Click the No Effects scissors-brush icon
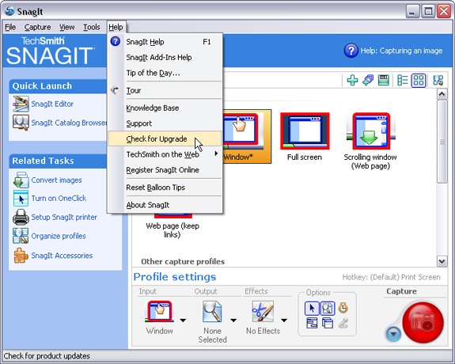The height and width of the screenshot is (364, 455). pos(263,312)
